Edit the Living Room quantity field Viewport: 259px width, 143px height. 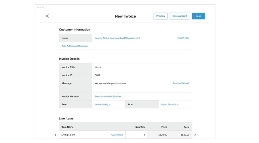pyautogui.click(x=137, y=135)
